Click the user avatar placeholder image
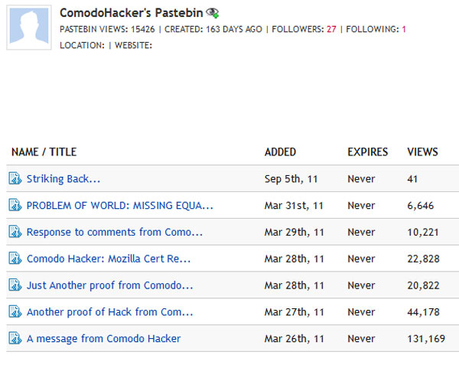Image resolution: width=459 pixels, height=368 pixels. (x=29, y=28)
